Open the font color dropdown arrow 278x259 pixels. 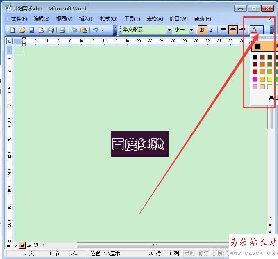click(x=261, y=30)
